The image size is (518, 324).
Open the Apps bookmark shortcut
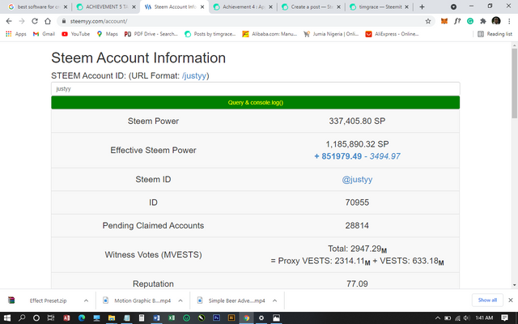point(16,34)
